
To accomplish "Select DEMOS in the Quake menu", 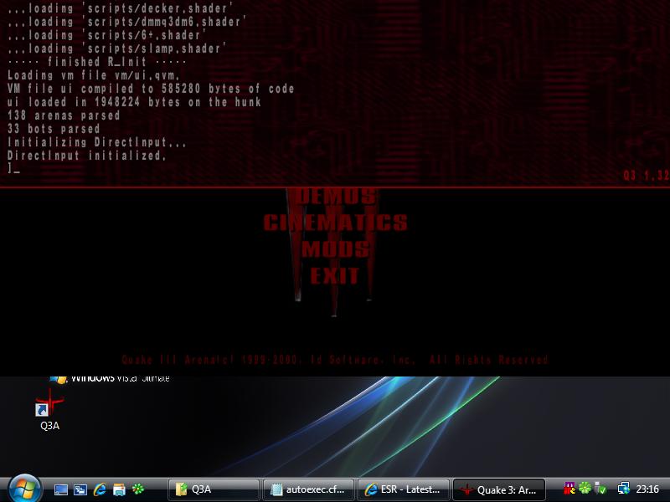I will (x=333, y=197).
